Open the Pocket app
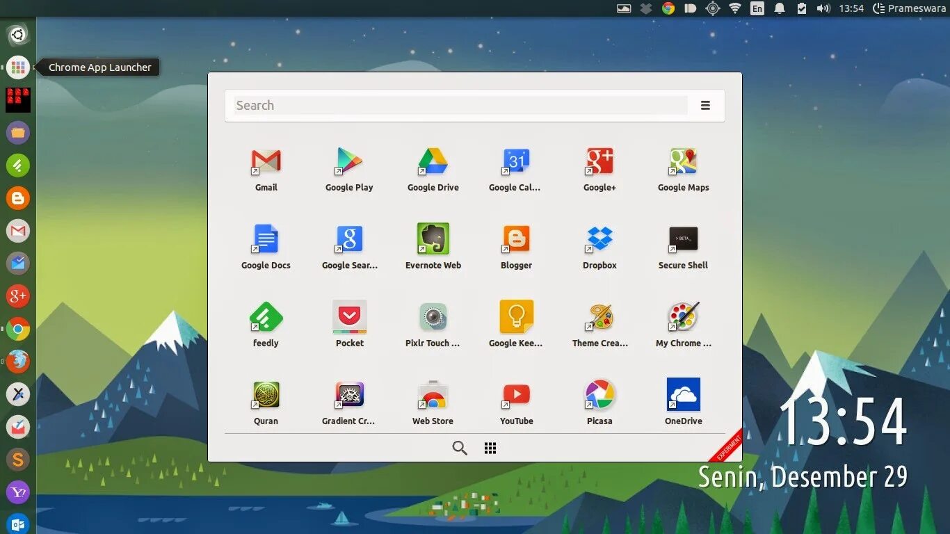Image resolution: width=950 pixels, height=534 pixels. 349,318
